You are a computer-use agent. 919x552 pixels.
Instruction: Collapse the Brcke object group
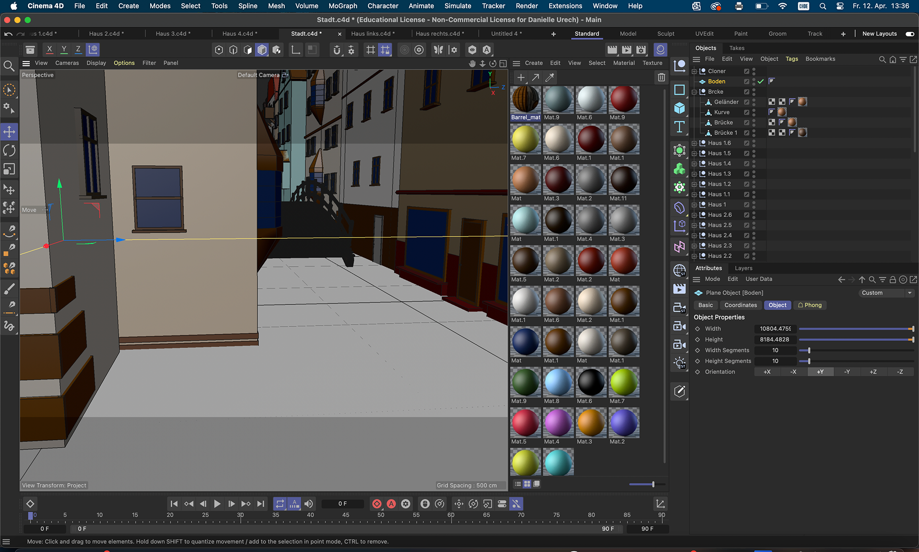(694, 92)
